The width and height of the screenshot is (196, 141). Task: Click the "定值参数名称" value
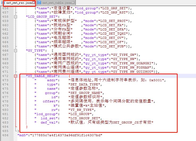pyautogui.click(x=83, y=89)
